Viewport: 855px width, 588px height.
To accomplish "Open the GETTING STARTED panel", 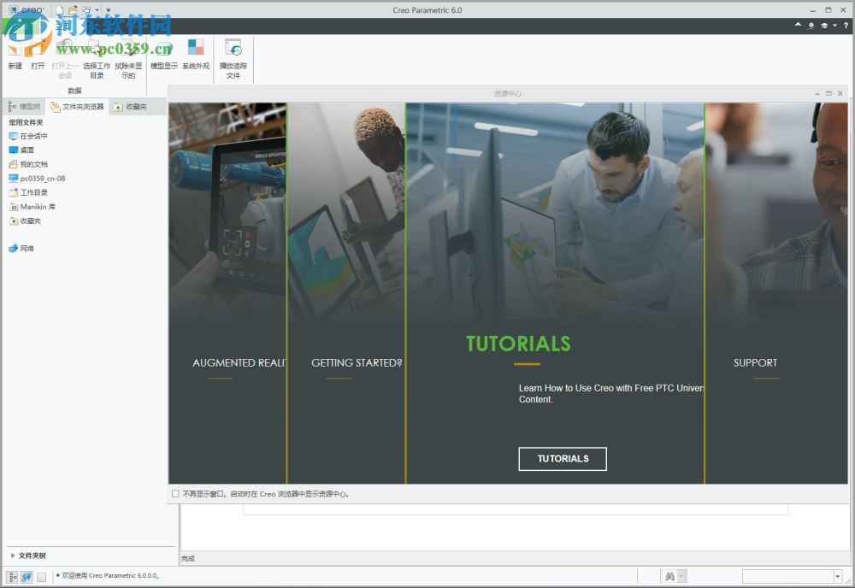I will (355, 362).
